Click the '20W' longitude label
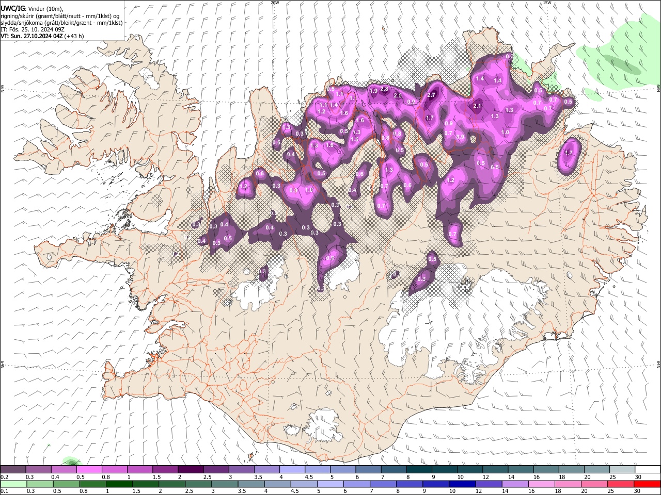This screenshot has height=495, width=661. (x=275, y=3)
